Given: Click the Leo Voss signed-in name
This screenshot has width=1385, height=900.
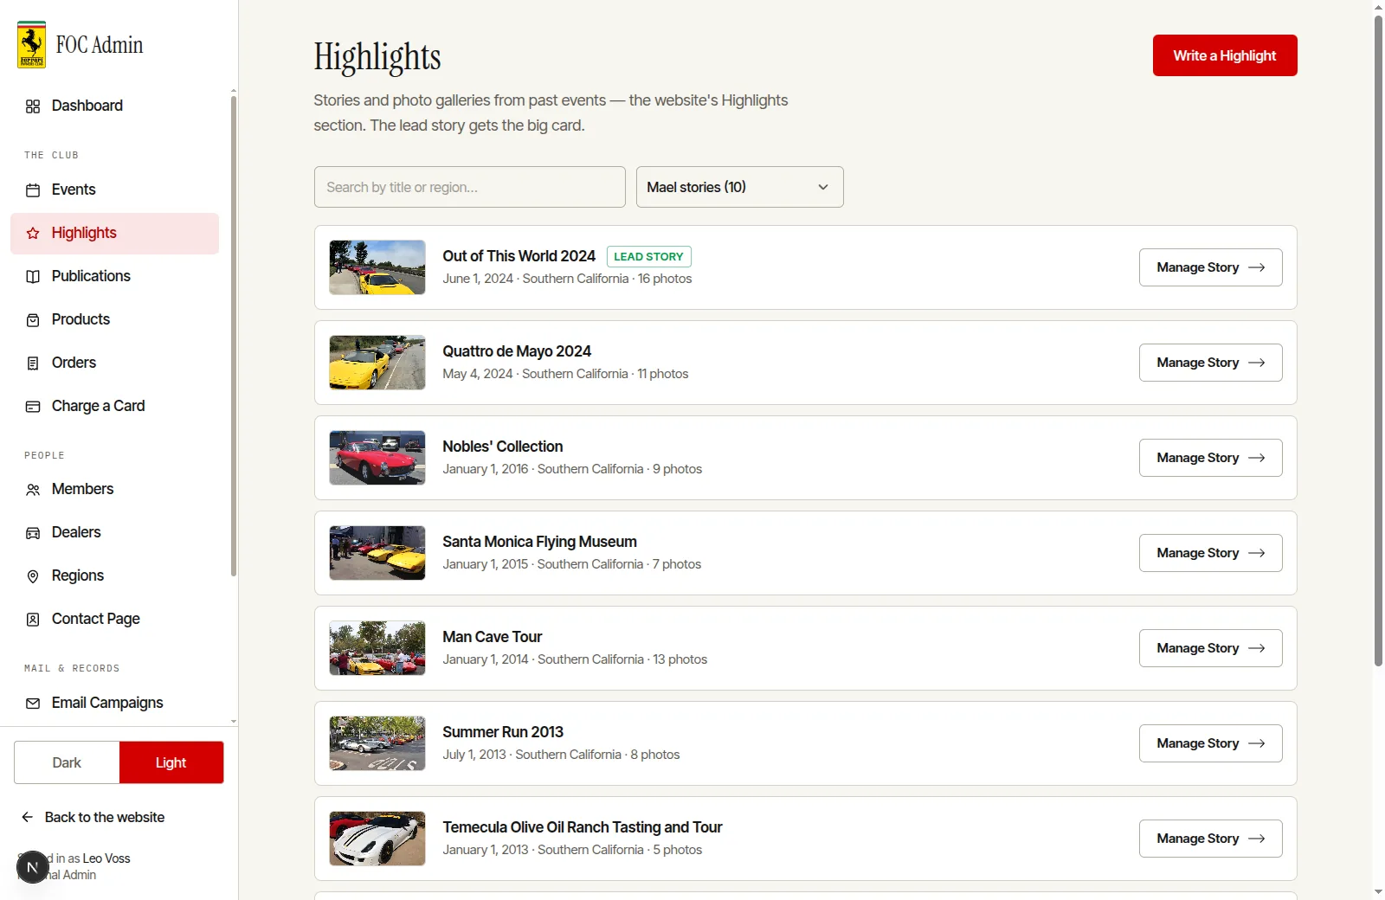Looking at the screenshot, I should (x=106, y=858).
